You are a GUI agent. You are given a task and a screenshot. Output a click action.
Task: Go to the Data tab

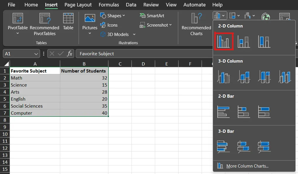point(131,5)
